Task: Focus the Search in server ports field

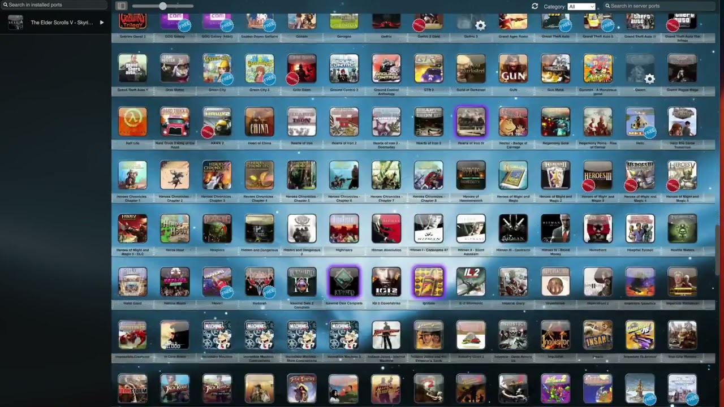Action: 661,6
